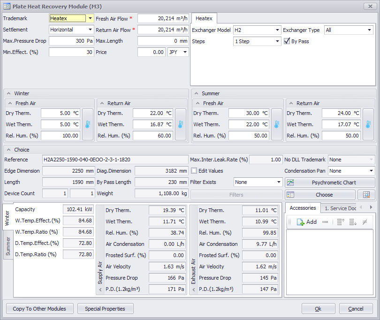The height and width of the screenshot is (320, 380).
Task: Open the 1. Service Doc tab
Action: pos(340,208)
